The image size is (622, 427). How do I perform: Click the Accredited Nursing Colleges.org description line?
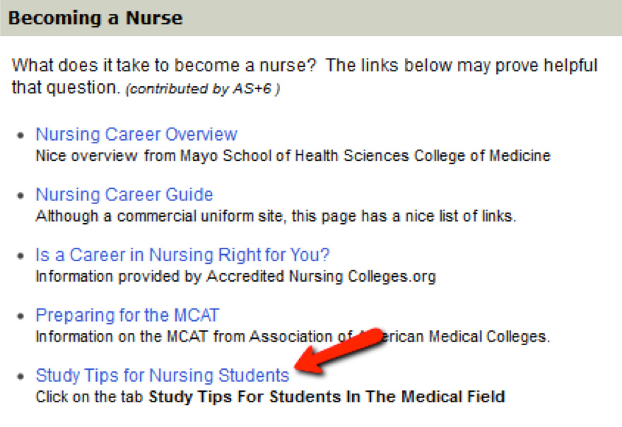[x=235, y=277]
